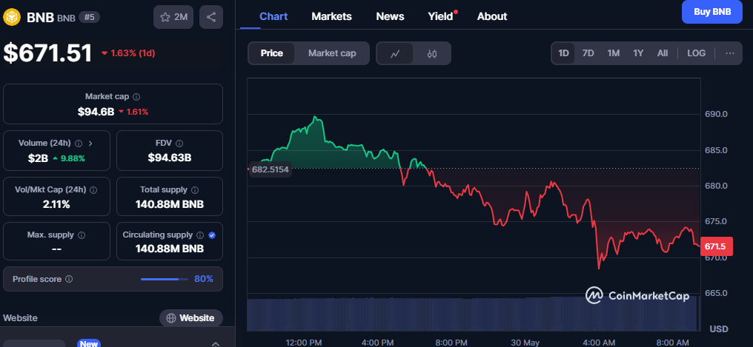Click the #5 rank badge

pyautogui.click(x=89, y=17)
